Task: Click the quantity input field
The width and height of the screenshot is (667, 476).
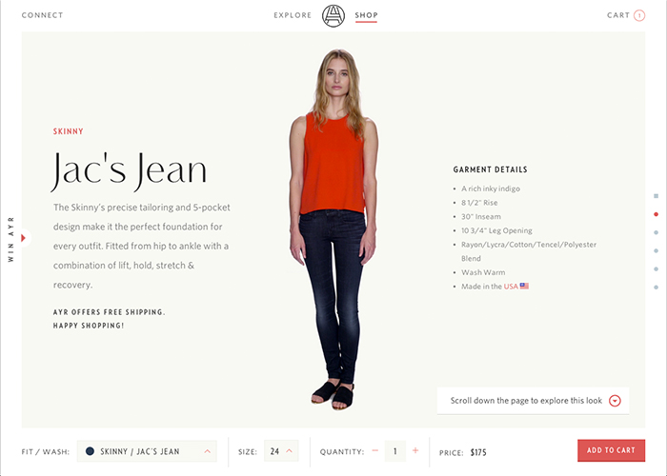Action: [x=394, y=451]
